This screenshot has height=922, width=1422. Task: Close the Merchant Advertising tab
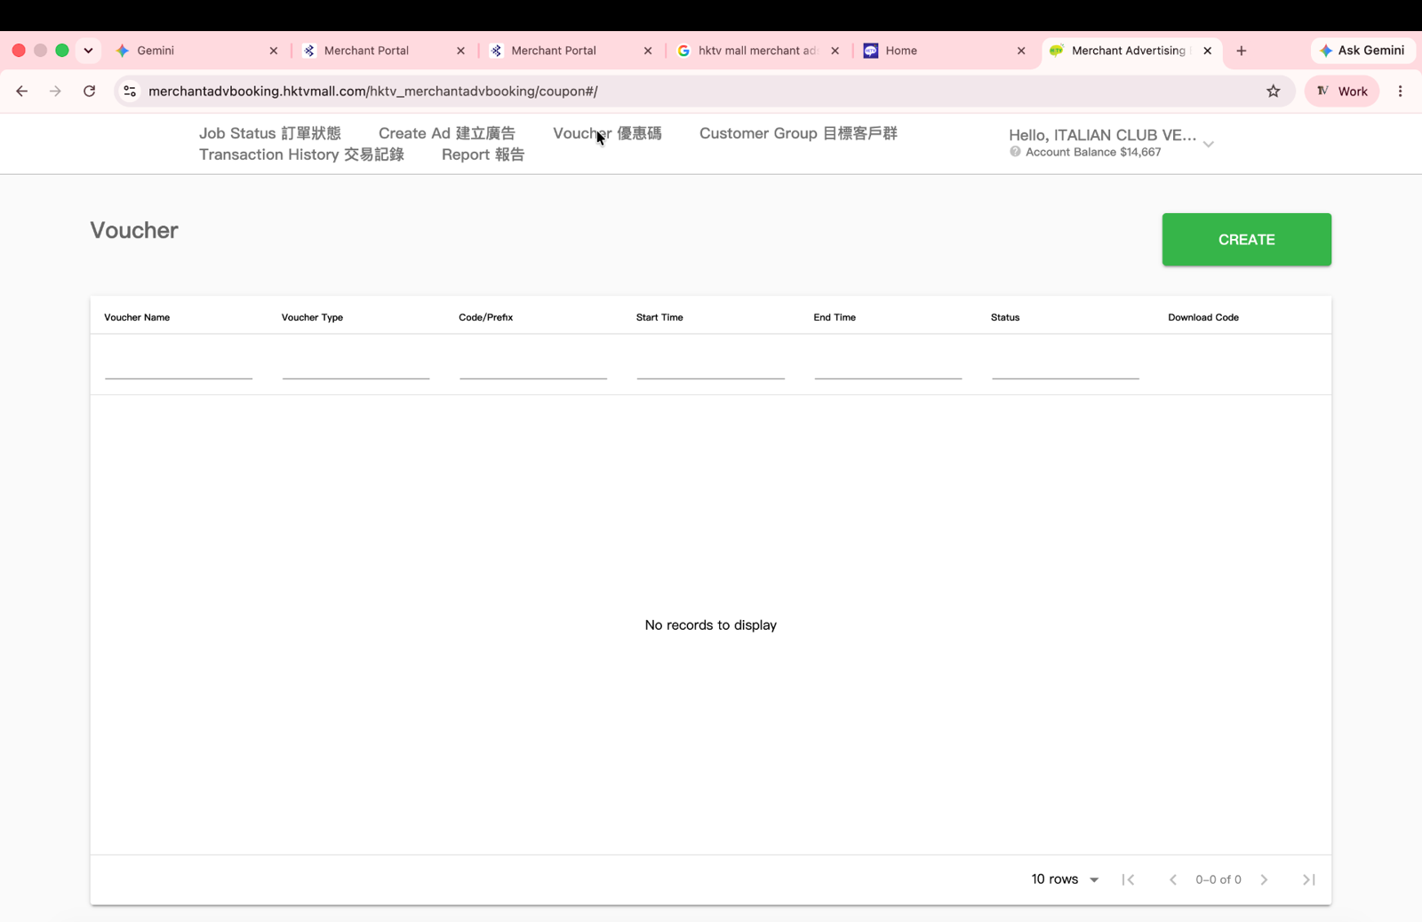tap(1207, 51)
